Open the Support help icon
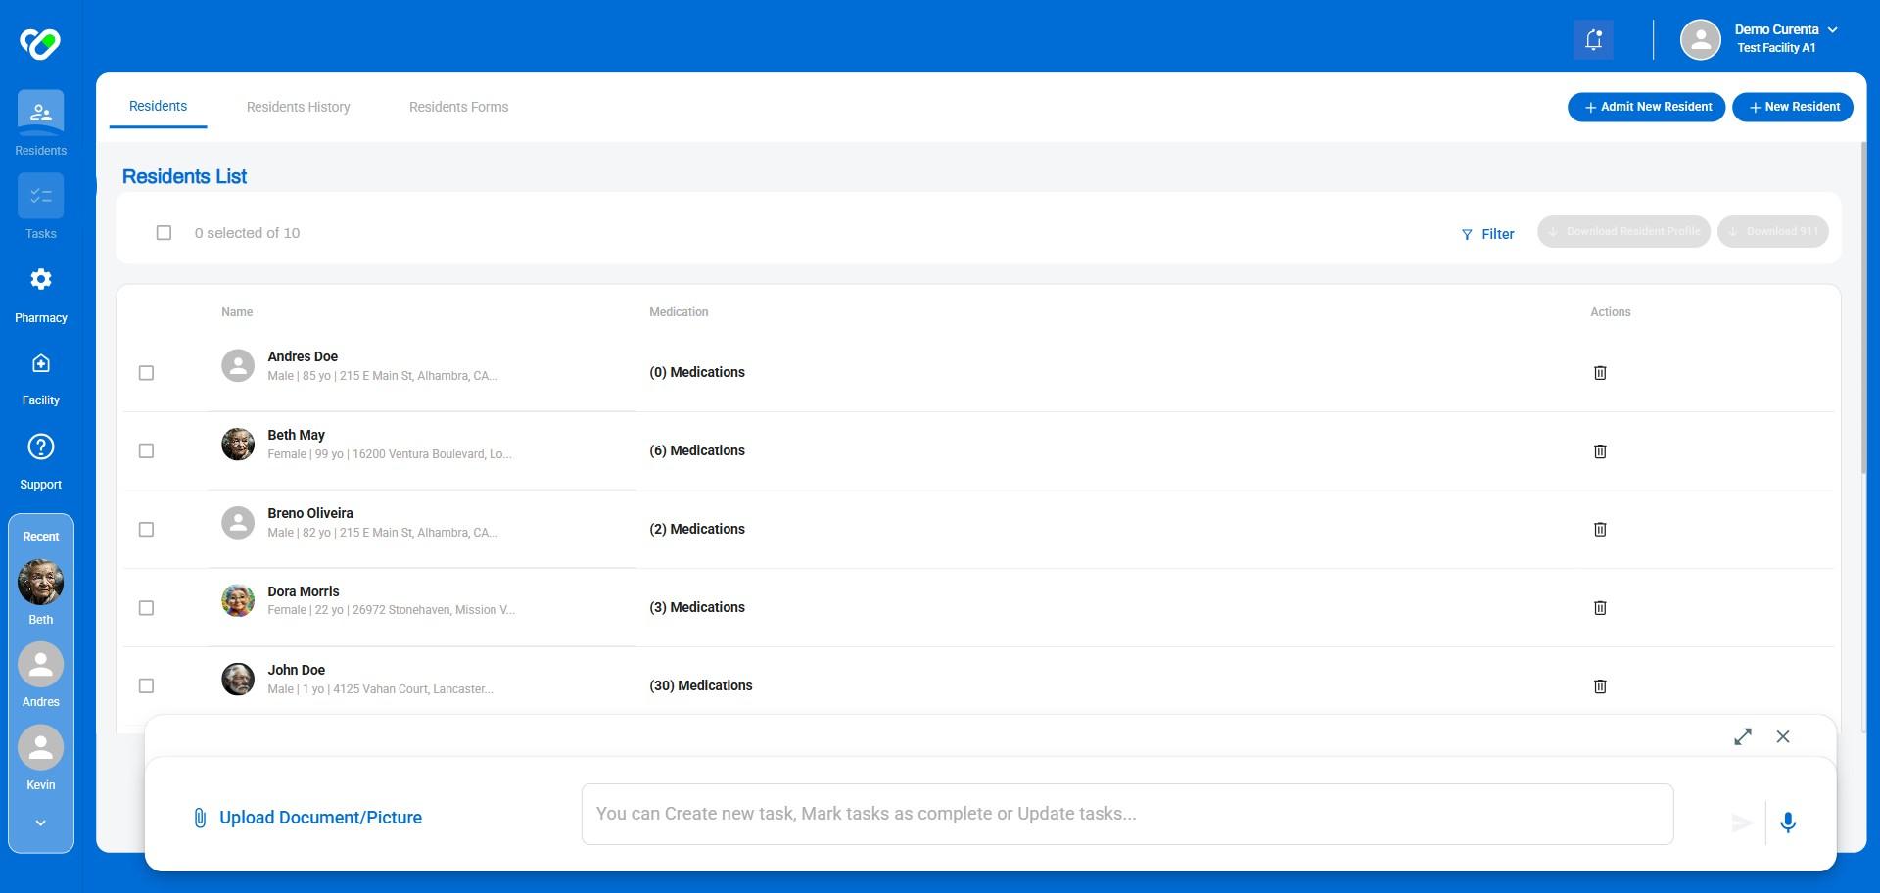 pos(41,447)
